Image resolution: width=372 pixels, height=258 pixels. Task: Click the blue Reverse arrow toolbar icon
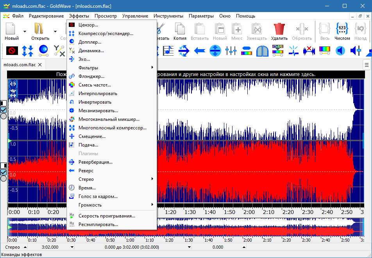(x=199, y=51)
